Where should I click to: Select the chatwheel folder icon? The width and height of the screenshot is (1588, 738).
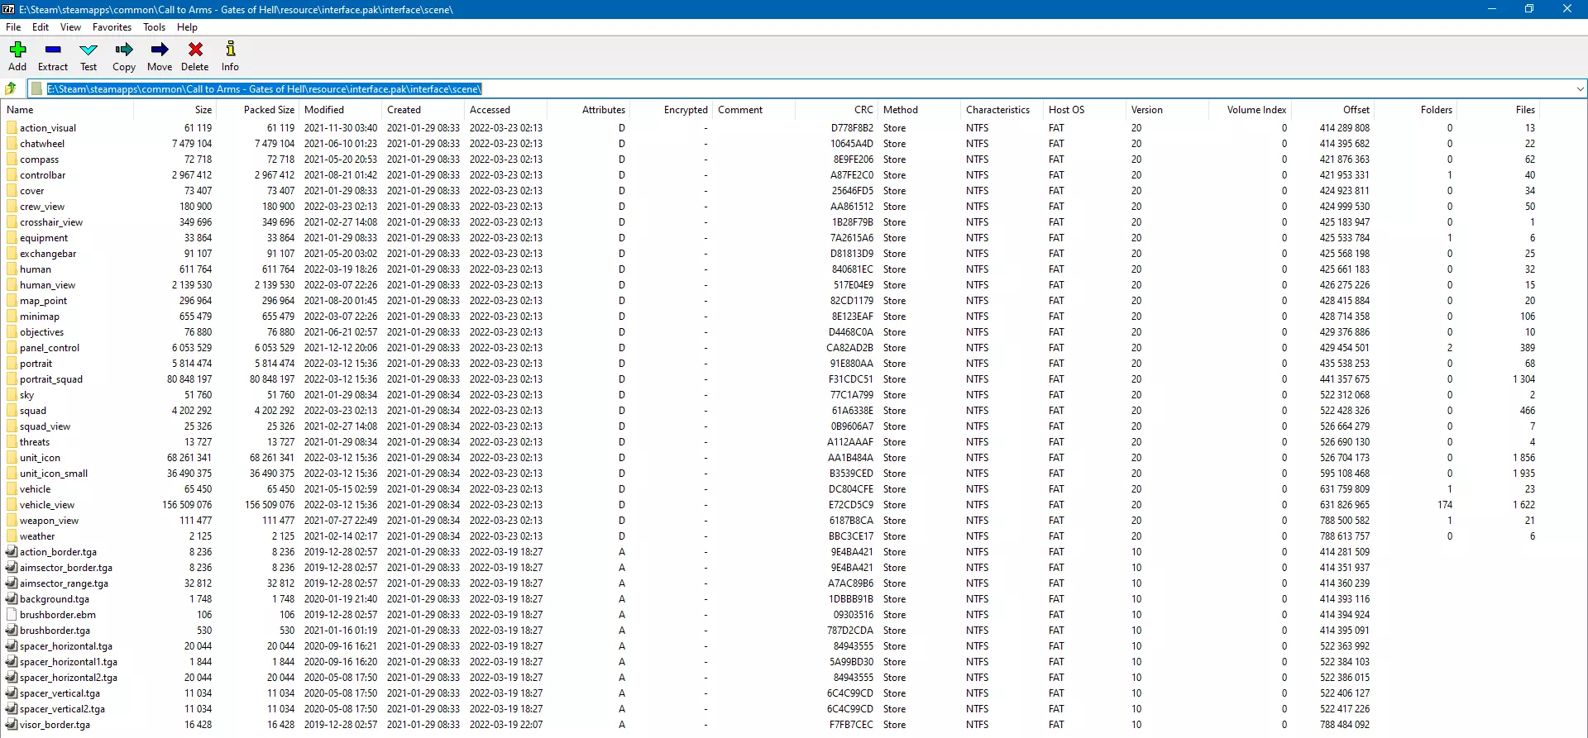click(12, 144)
